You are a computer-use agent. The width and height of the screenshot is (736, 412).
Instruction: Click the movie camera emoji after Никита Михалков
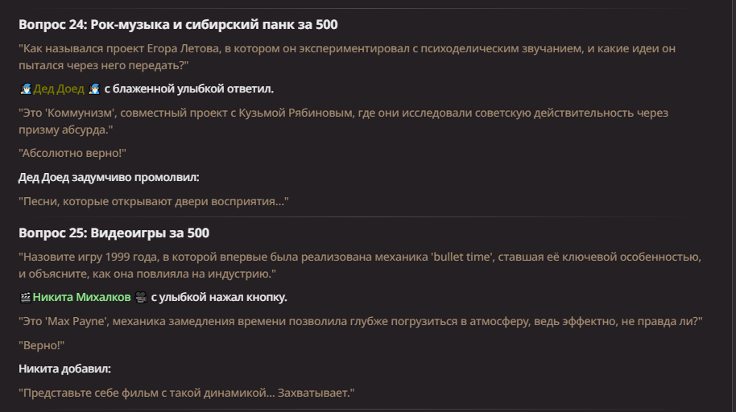(x=141, y=297)
